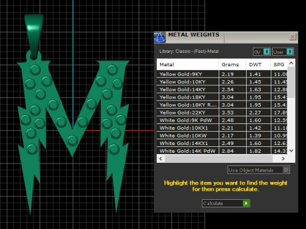Viewport: 306px width, 229px height.
Task: Click the 2.54 grams value for 14KY
Action: (228, 89)
